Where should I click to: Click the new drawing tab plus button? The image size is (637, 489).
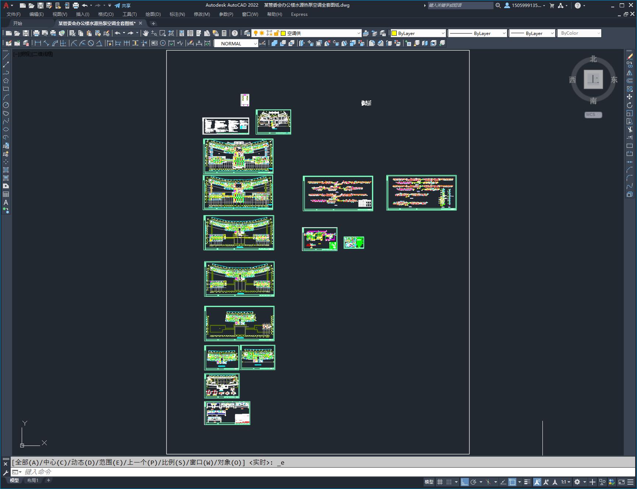click(153, 24)
